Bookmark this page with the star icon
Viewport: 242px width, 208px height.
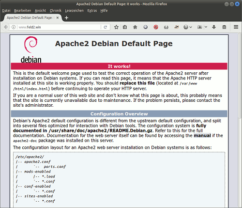point(116,27)
